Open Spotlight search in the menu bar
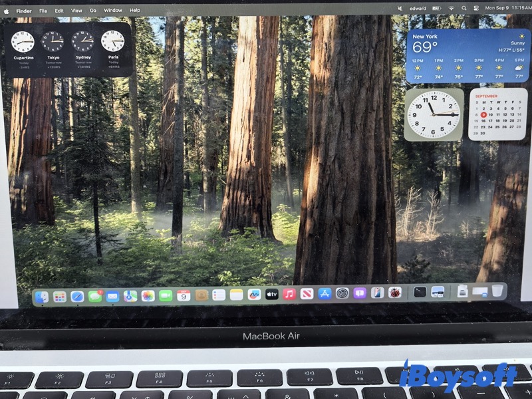The width and height of the screenshot is (532, 399). (464, 9)
